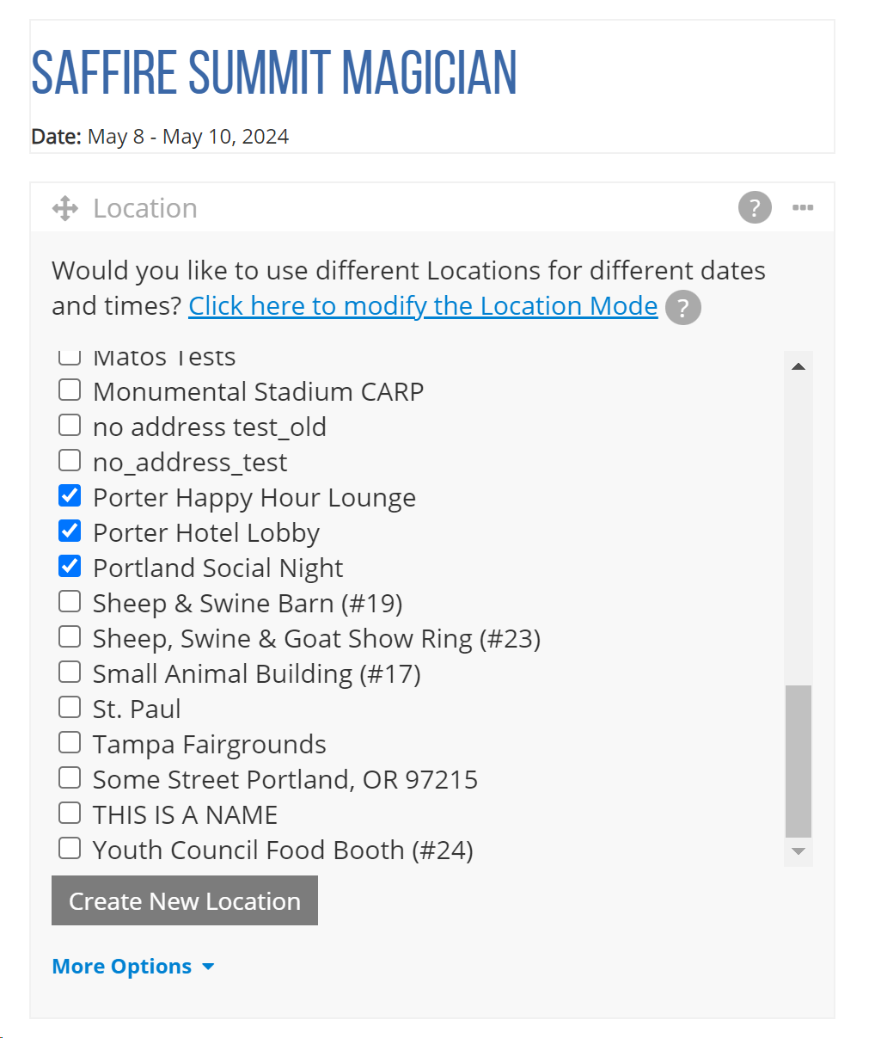Click the scrollbar down arrow

799,851
